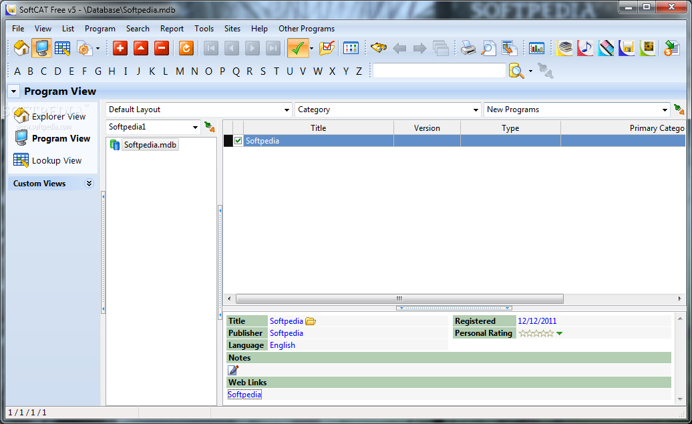Select the Program View monitor toolbar icon

(42, 48)
